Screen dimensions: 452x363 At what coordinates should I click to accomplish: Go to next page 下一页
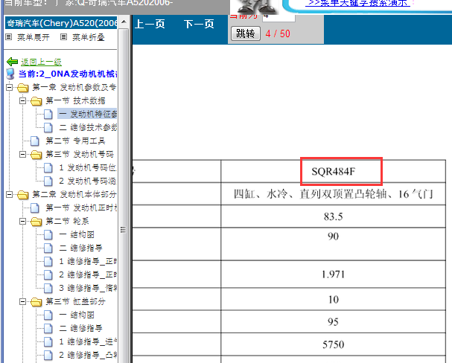[199, 24]
